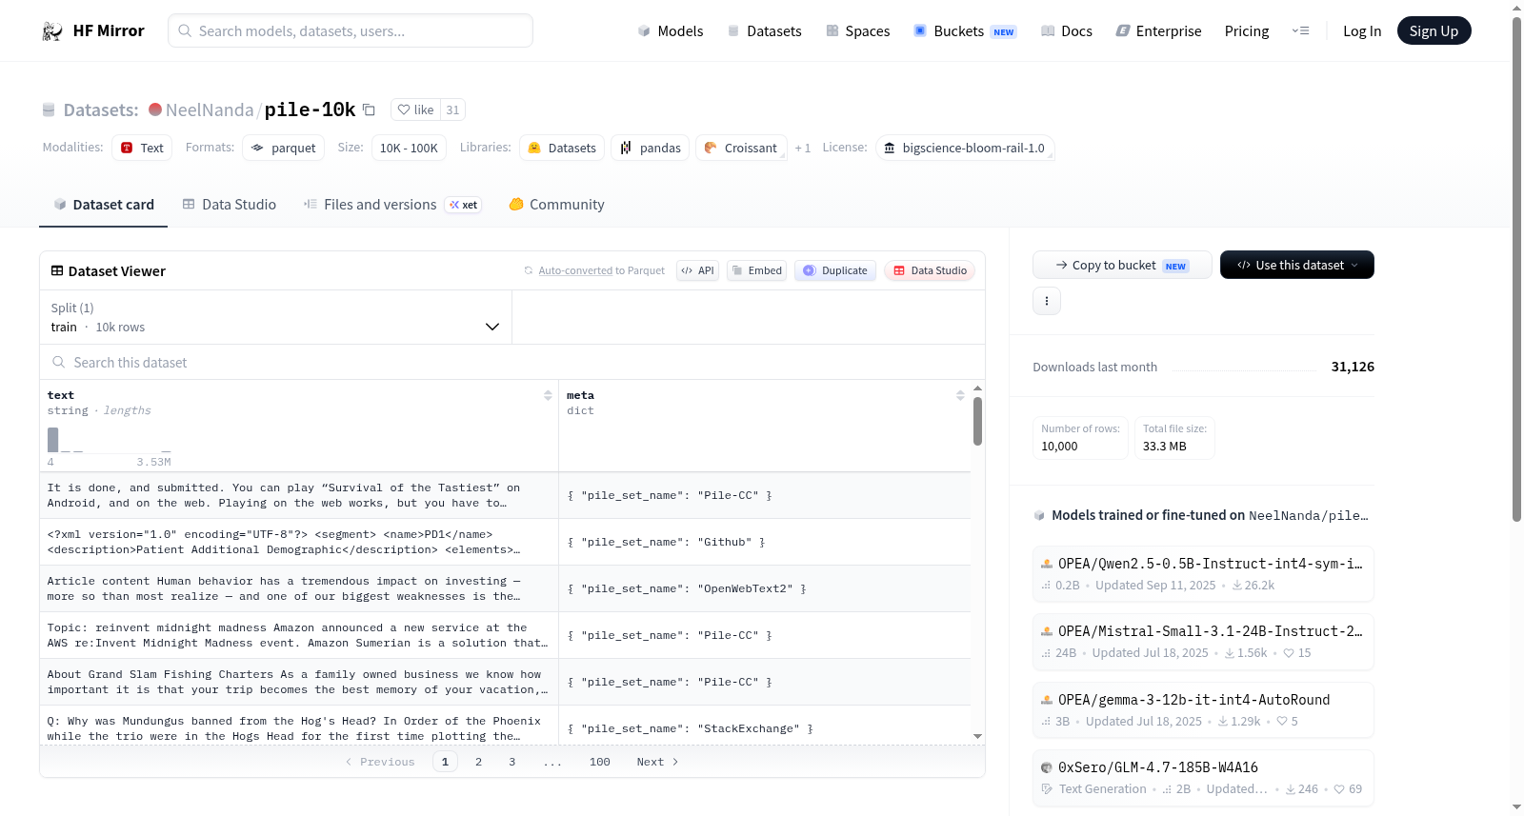Viewport: 1524px width, 816px height.
Task: Focus the top search models field
Action: [x=351, y=30]
